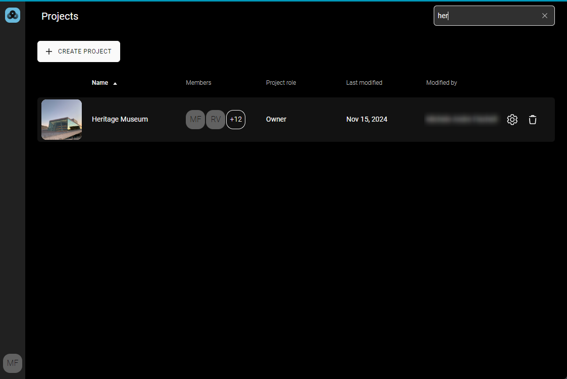Toggle the sort arrow next to Name

click(115, 83)
